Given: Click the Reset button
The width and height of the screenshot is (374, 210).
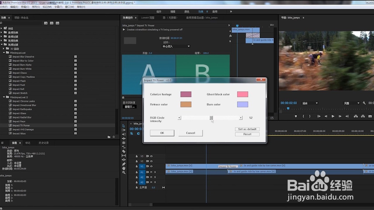Looking at the screenshot, I should tap(247, 134).
